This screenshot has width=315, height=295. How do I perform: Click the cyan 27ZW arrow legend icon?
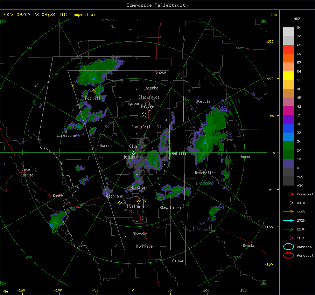click(288, 221)
